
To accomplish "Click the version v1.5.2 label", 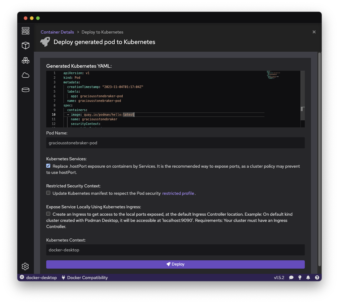I will [x=279, y=278].
